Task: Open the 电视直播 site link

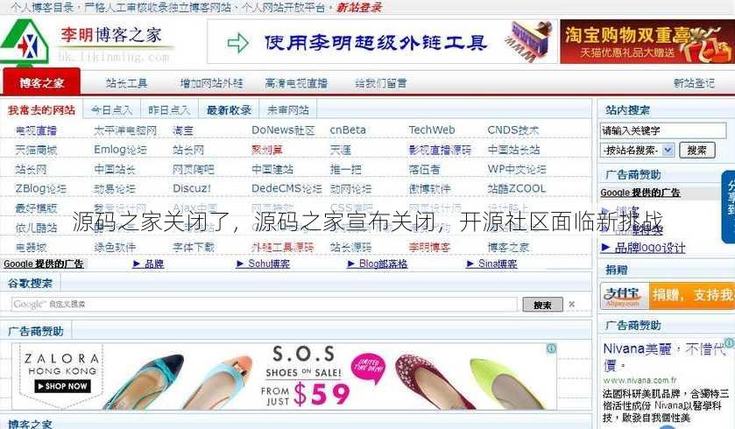Action: [x=36, y=130]
